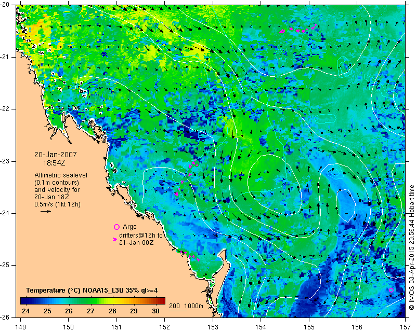Click the -25 latitude axis label

pyautogui.click(x=5, y=265)
